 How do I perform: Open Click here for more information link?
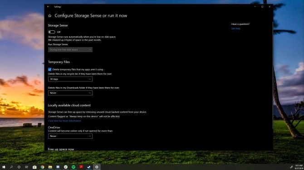click(64, 121)
